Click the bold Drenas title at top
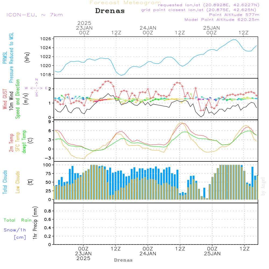 point(110,11)
